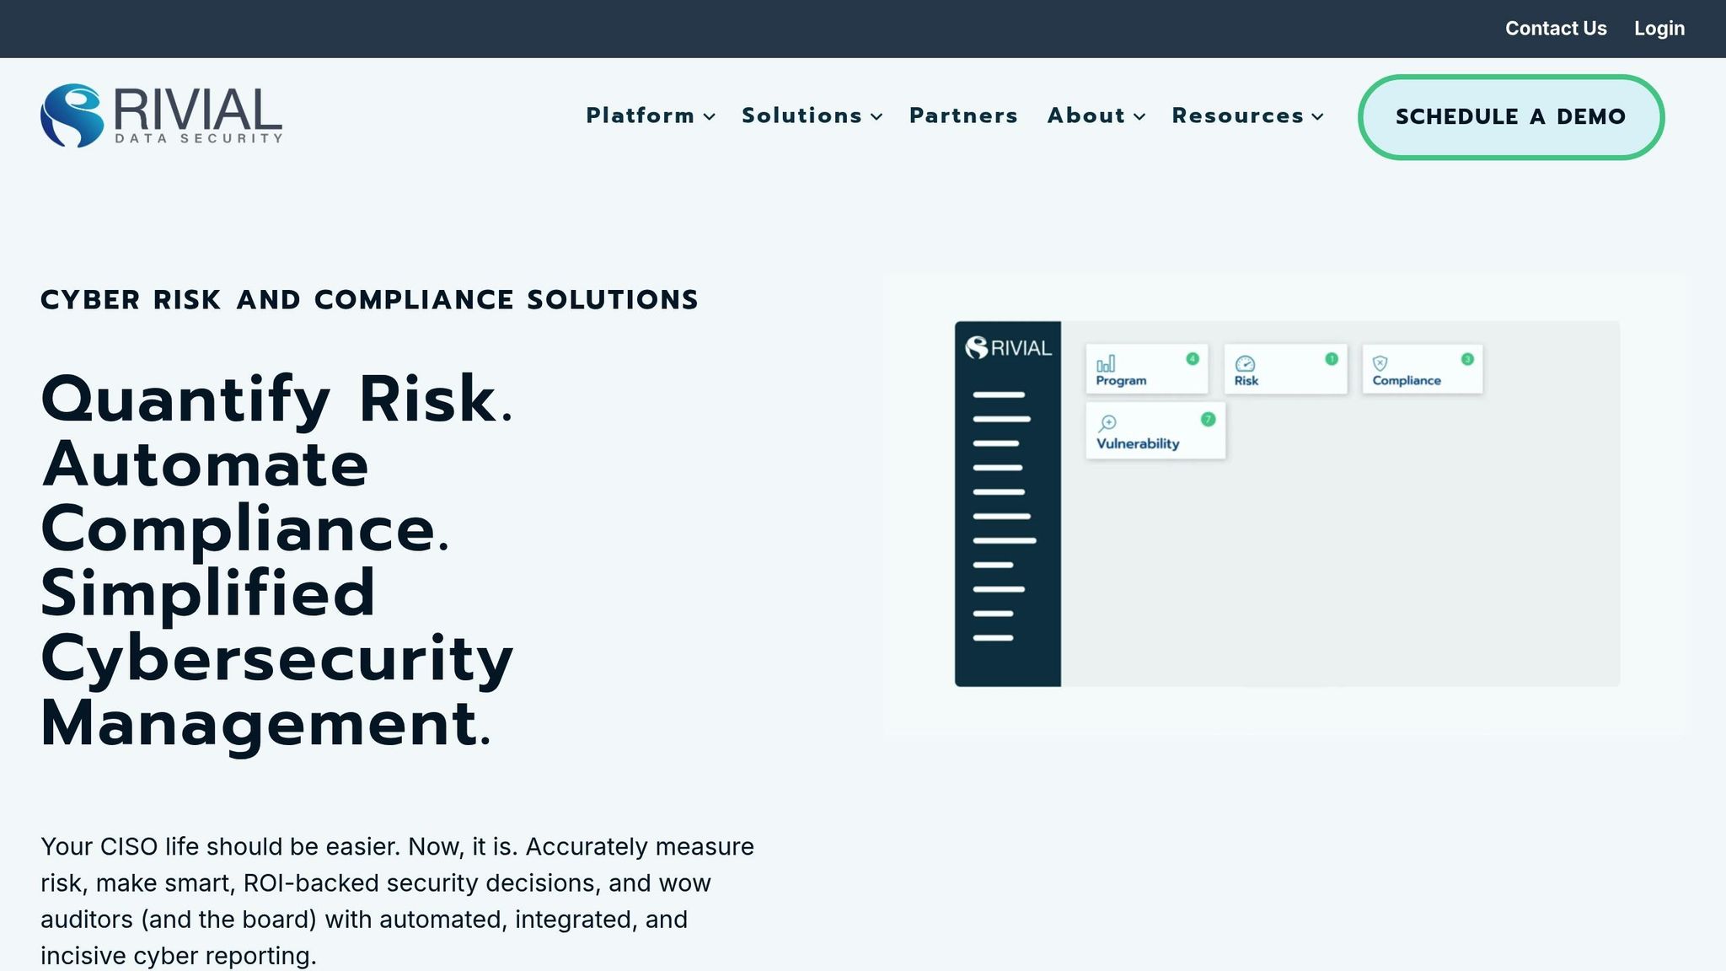
Task: Select the Risk card label
Action: [1246, 381]
